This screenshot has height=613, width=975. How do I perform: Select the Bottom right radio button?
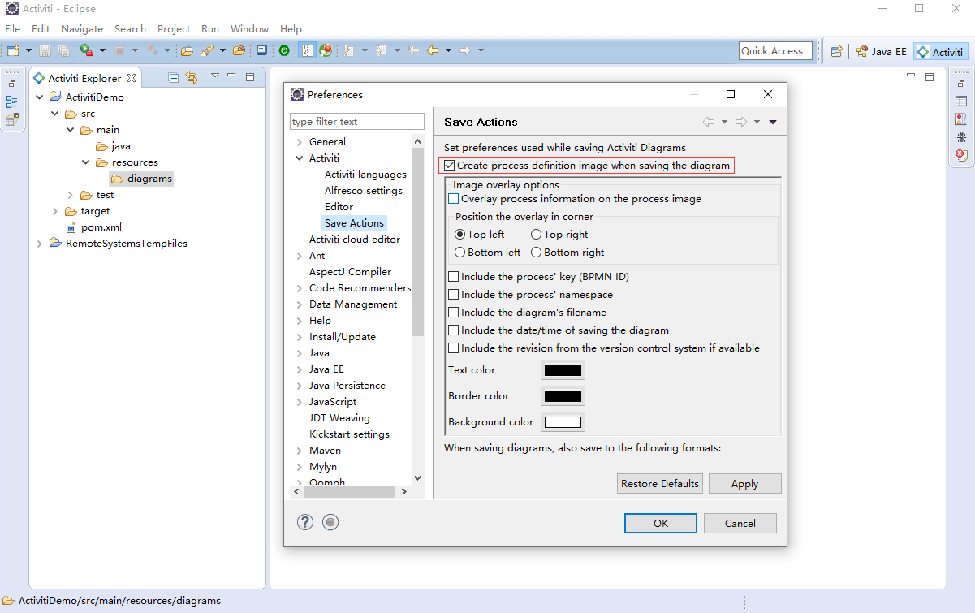pyautogui.click(x=537, y=253)
